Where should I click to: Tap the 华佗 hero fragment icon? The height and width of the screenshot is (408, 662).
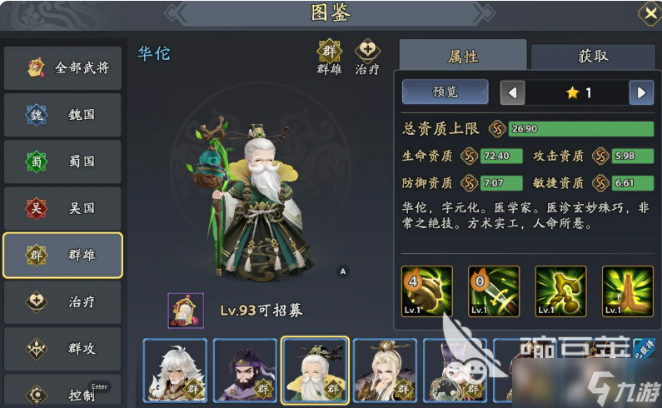[186, 311]
